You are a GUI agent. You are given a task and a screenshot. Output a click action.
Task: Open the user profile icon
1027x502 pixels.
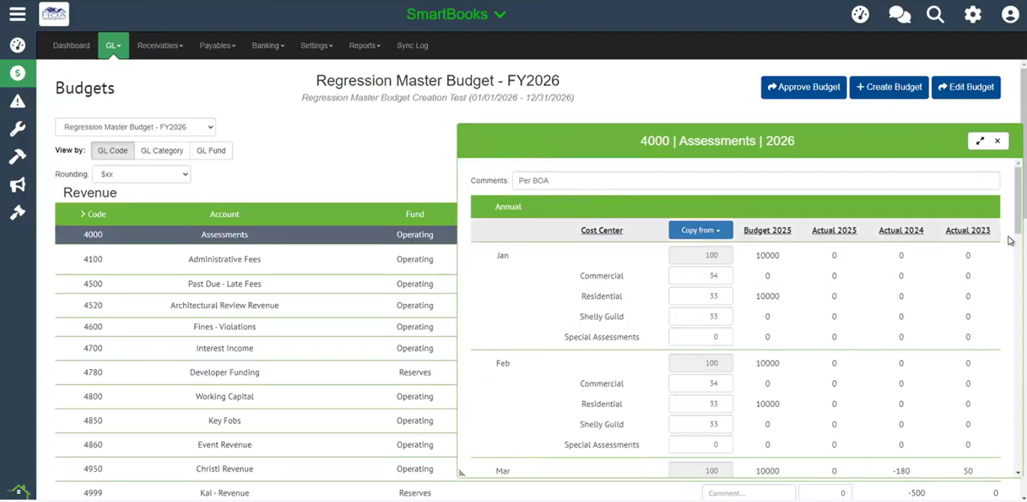tap(1010, 14)
